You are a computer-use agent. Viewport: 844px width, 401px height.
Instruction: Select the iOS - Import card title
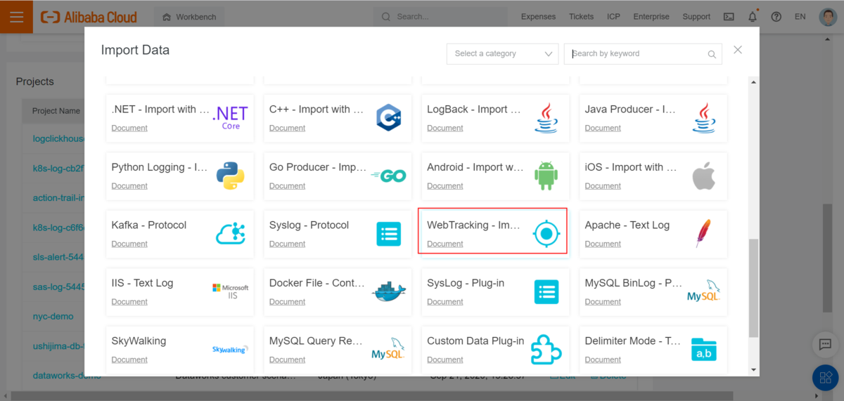631,167
